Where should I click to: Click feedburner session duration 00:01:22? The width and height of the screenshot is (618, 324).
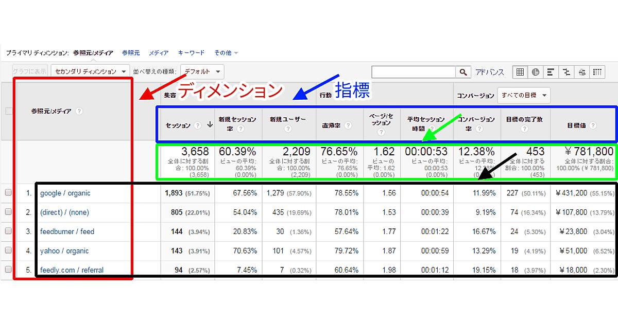click(434, 231)
